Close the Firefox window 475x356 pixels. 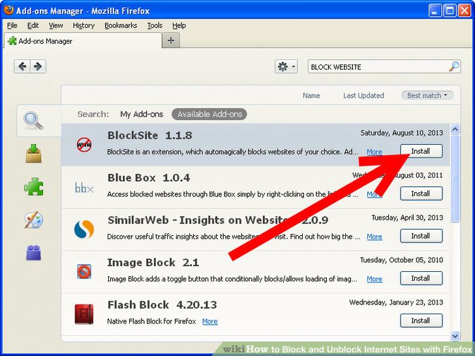465,10
